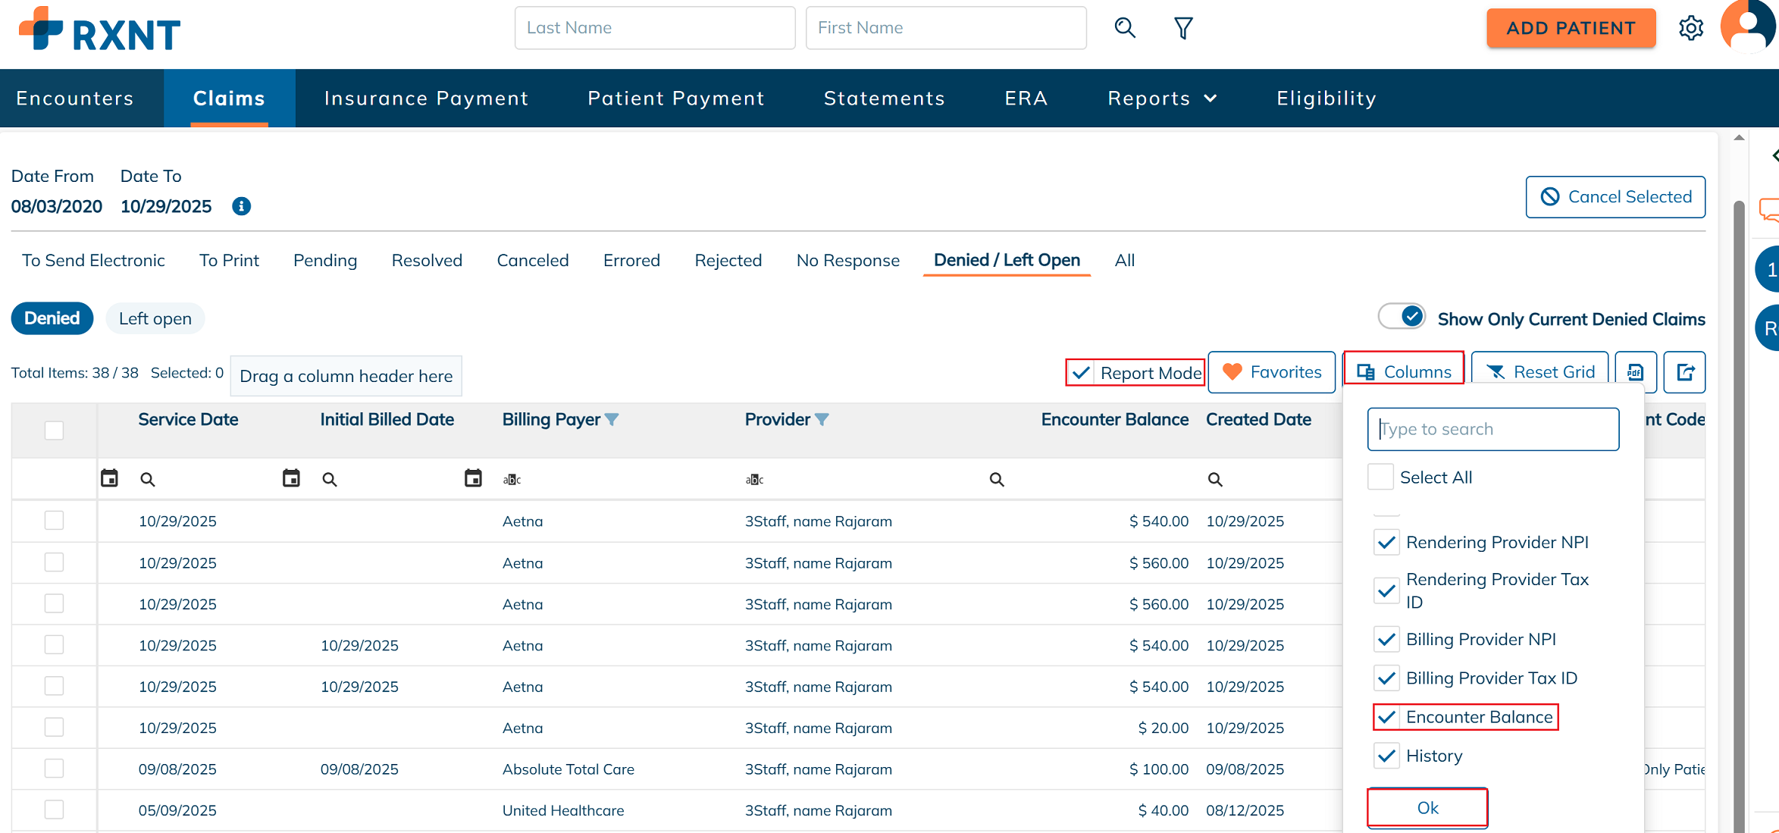1779x833 pixels.
Task: Open the Columns chooser dropdown
Action: pyautogui.click(x=1404, y=372)
